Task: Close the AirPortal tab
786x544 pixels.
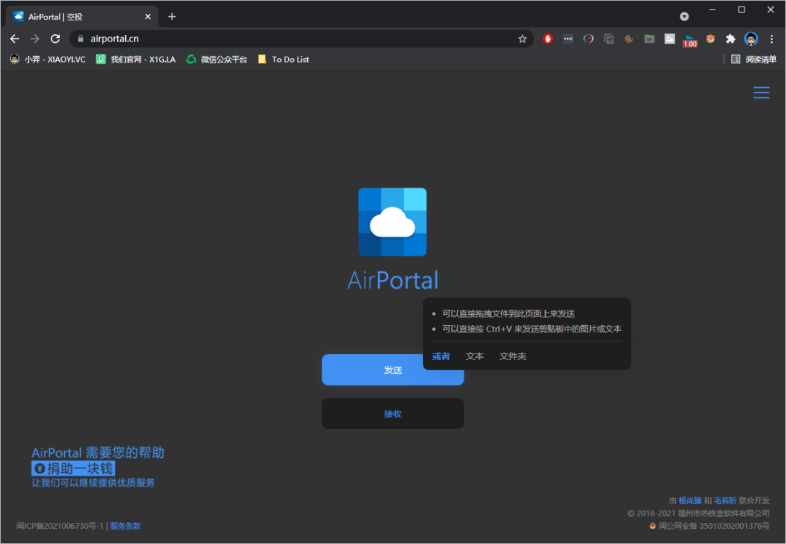Action: (148, 17)
